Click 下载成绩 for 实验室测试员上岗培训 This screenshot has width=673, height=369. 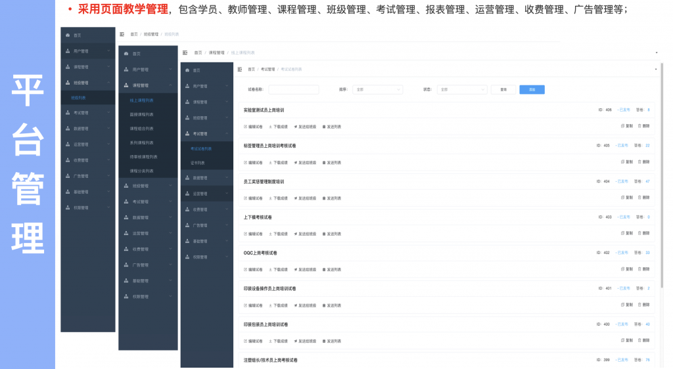(x=278, y=127)
